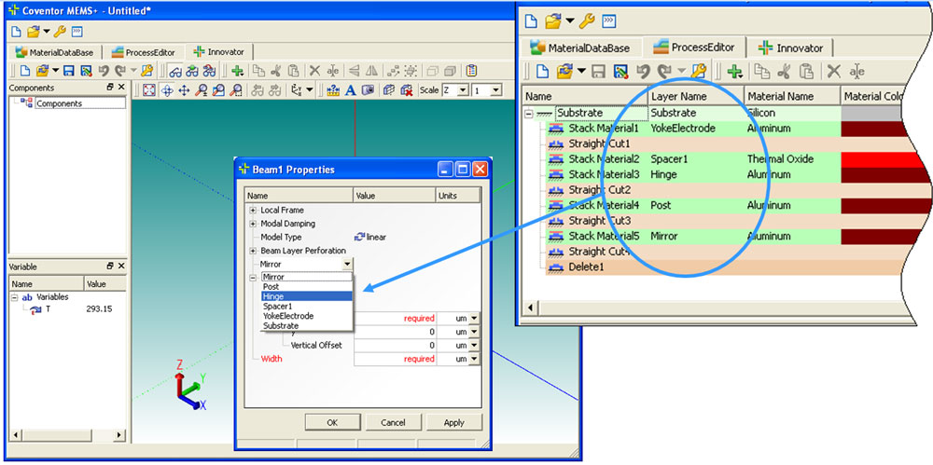933x465 pixels.
Task: Select the Rotate view tool in canvas toolbar
Action: (167, 90)
